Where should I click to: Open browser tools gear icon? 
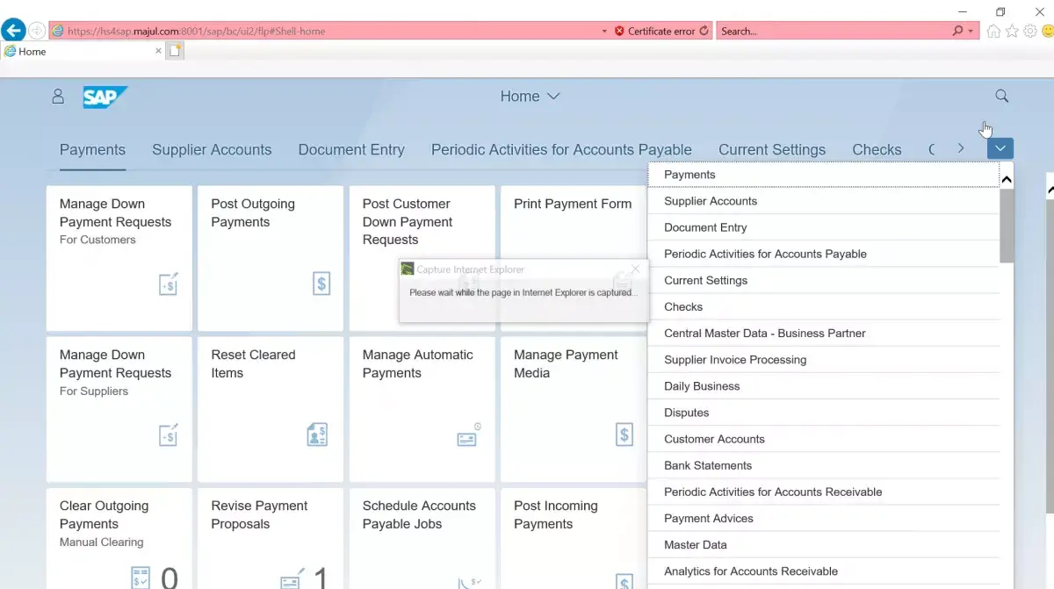coord(1029,31)
